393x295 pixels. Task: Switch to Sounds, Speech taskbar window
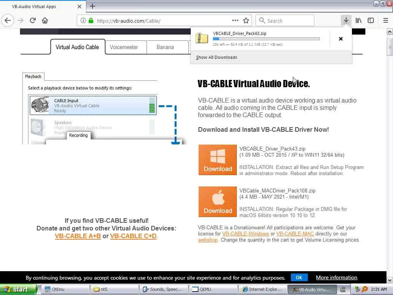coord(163,290)
